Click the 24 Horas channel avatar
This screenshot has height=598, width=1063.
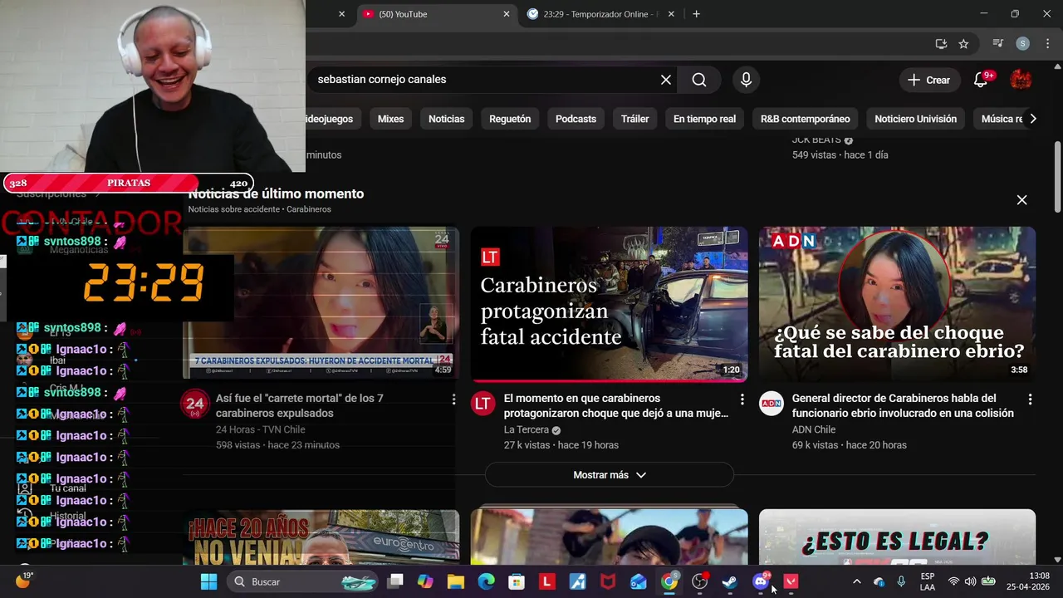click(195, 404)
